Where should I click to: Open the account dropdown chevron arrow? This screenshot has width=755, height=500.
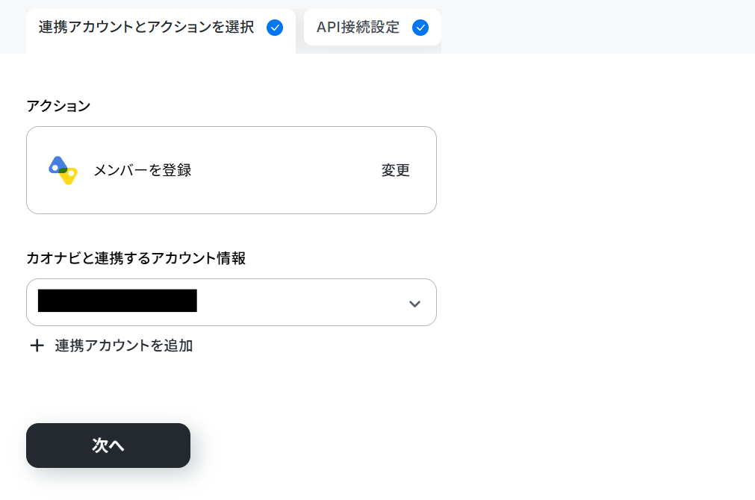point(414,304)
